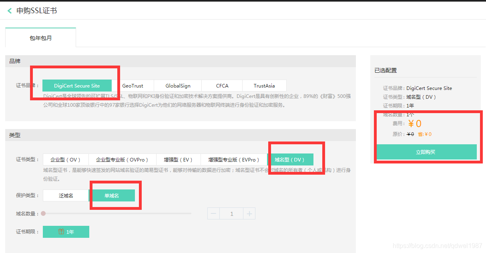The width and height of the screenshot is (486, 253).
Task: Select TrustAsia certificate brand
Action: coord(264,86)
